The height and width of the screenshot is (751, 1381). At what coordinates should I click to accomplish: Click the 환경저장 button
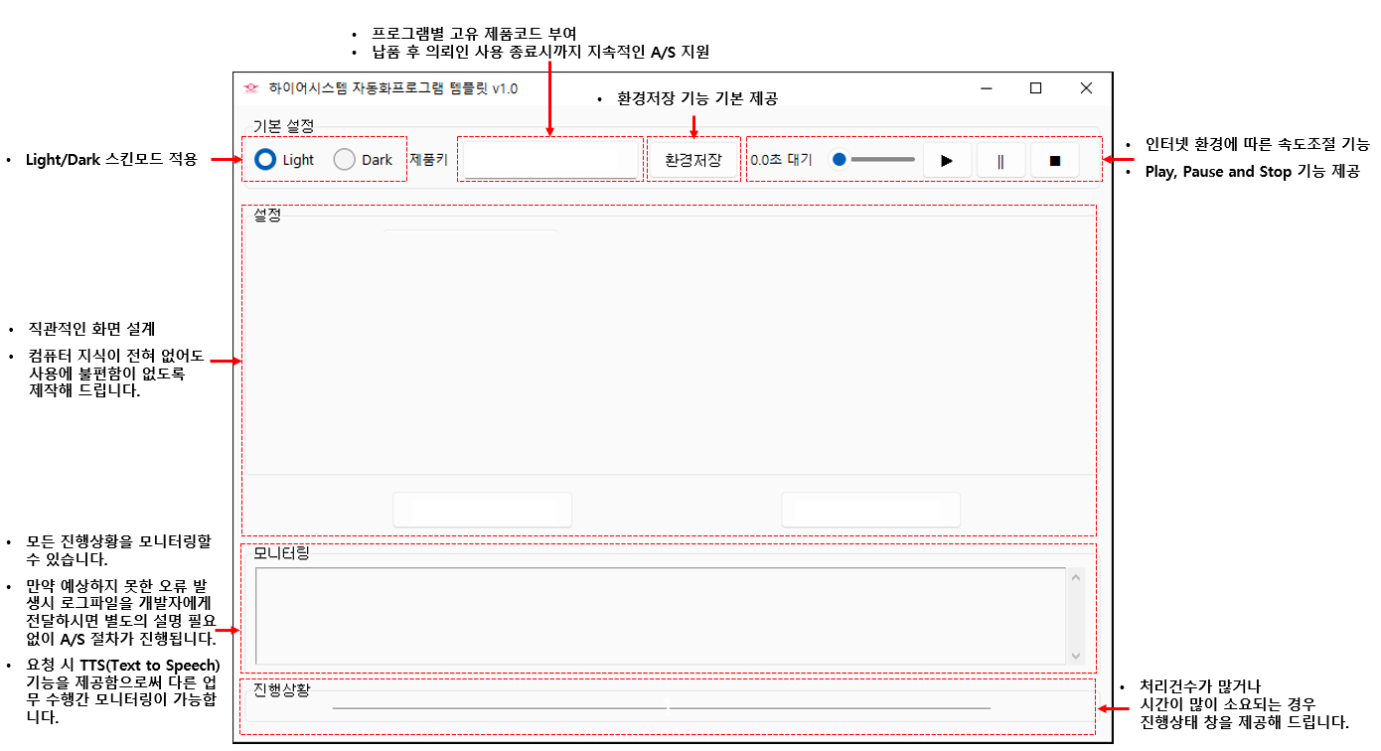tap(692, 160)
